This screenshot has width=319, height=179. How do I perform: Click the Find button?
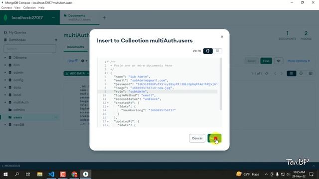coord(266,61)
